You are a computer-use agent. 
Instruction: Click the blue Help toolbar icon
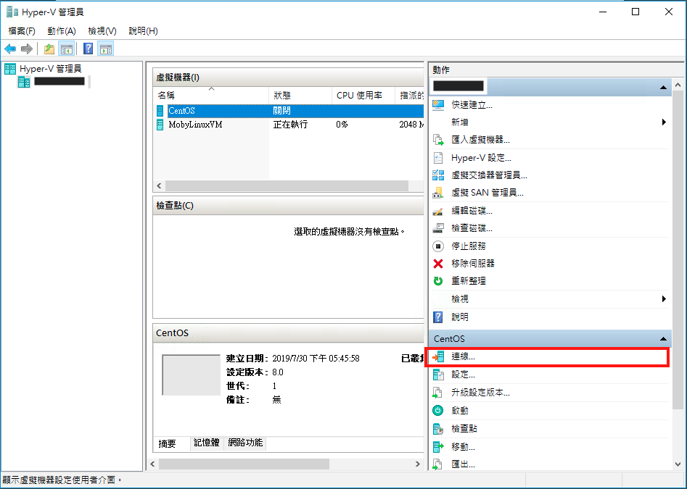[88, 49]
